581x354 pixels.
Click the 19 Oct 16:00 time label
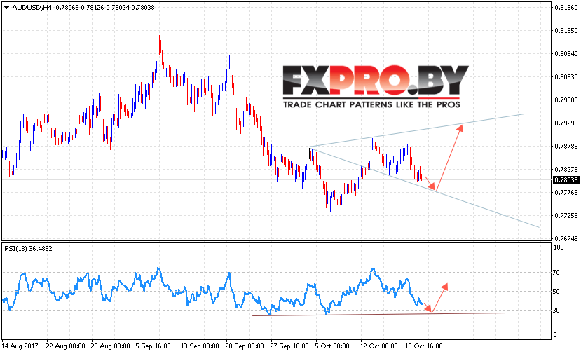424,346
